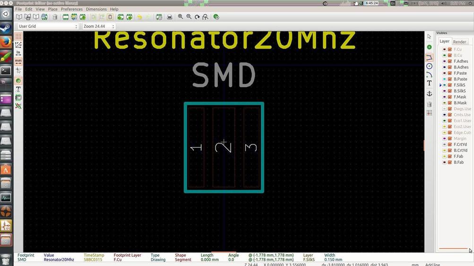
Task: Select the arrow cursor tool in right toolbar
Action: (429, 37)
